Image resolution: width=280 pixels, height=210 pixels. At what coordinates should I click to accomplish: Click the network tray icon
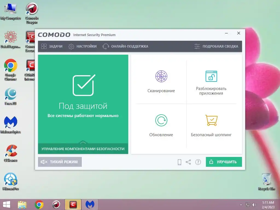click(x=248, y=205)
